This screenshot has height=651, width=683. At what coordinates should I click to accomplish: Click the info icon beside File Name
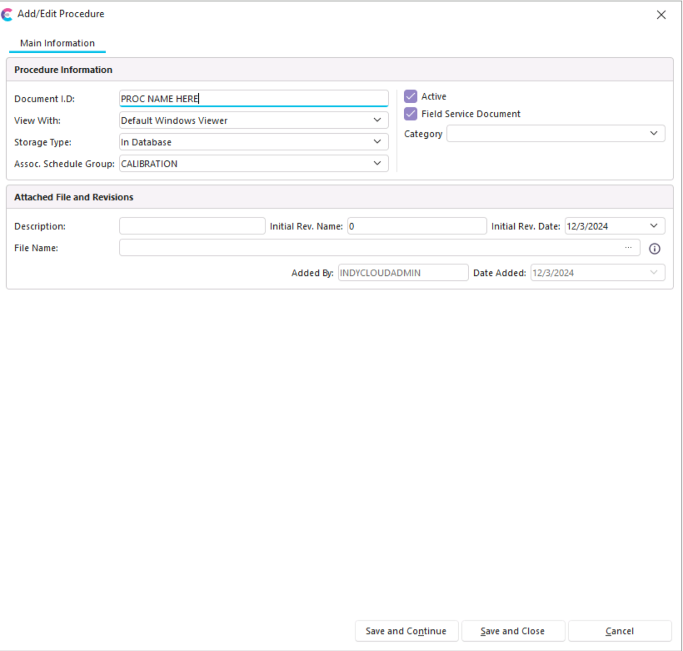pyautogui.click(x=655, y=249)
